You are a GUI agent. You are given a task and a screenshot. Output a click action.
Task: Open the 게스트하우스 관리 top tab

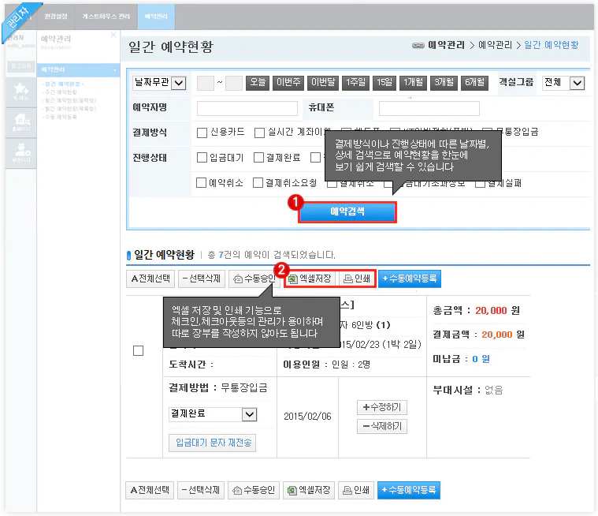click(106, 17)
